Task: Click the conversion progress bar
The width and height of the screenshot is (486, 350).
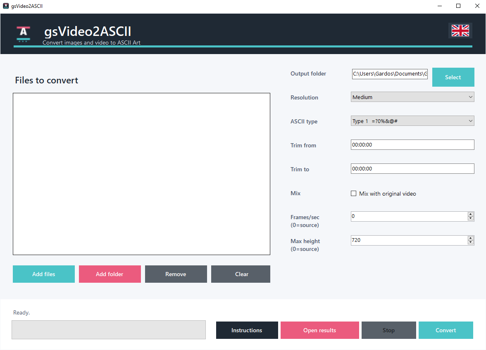Action: (x=109, y=330)
